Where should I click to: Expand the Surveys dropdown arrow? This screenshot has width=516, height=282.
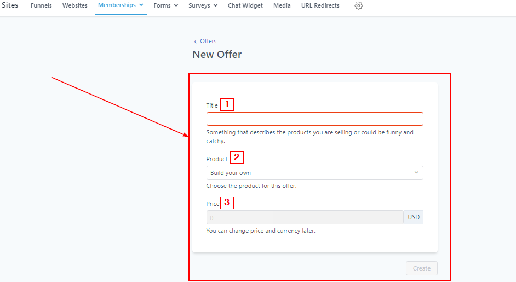click(x=215, y=5)
